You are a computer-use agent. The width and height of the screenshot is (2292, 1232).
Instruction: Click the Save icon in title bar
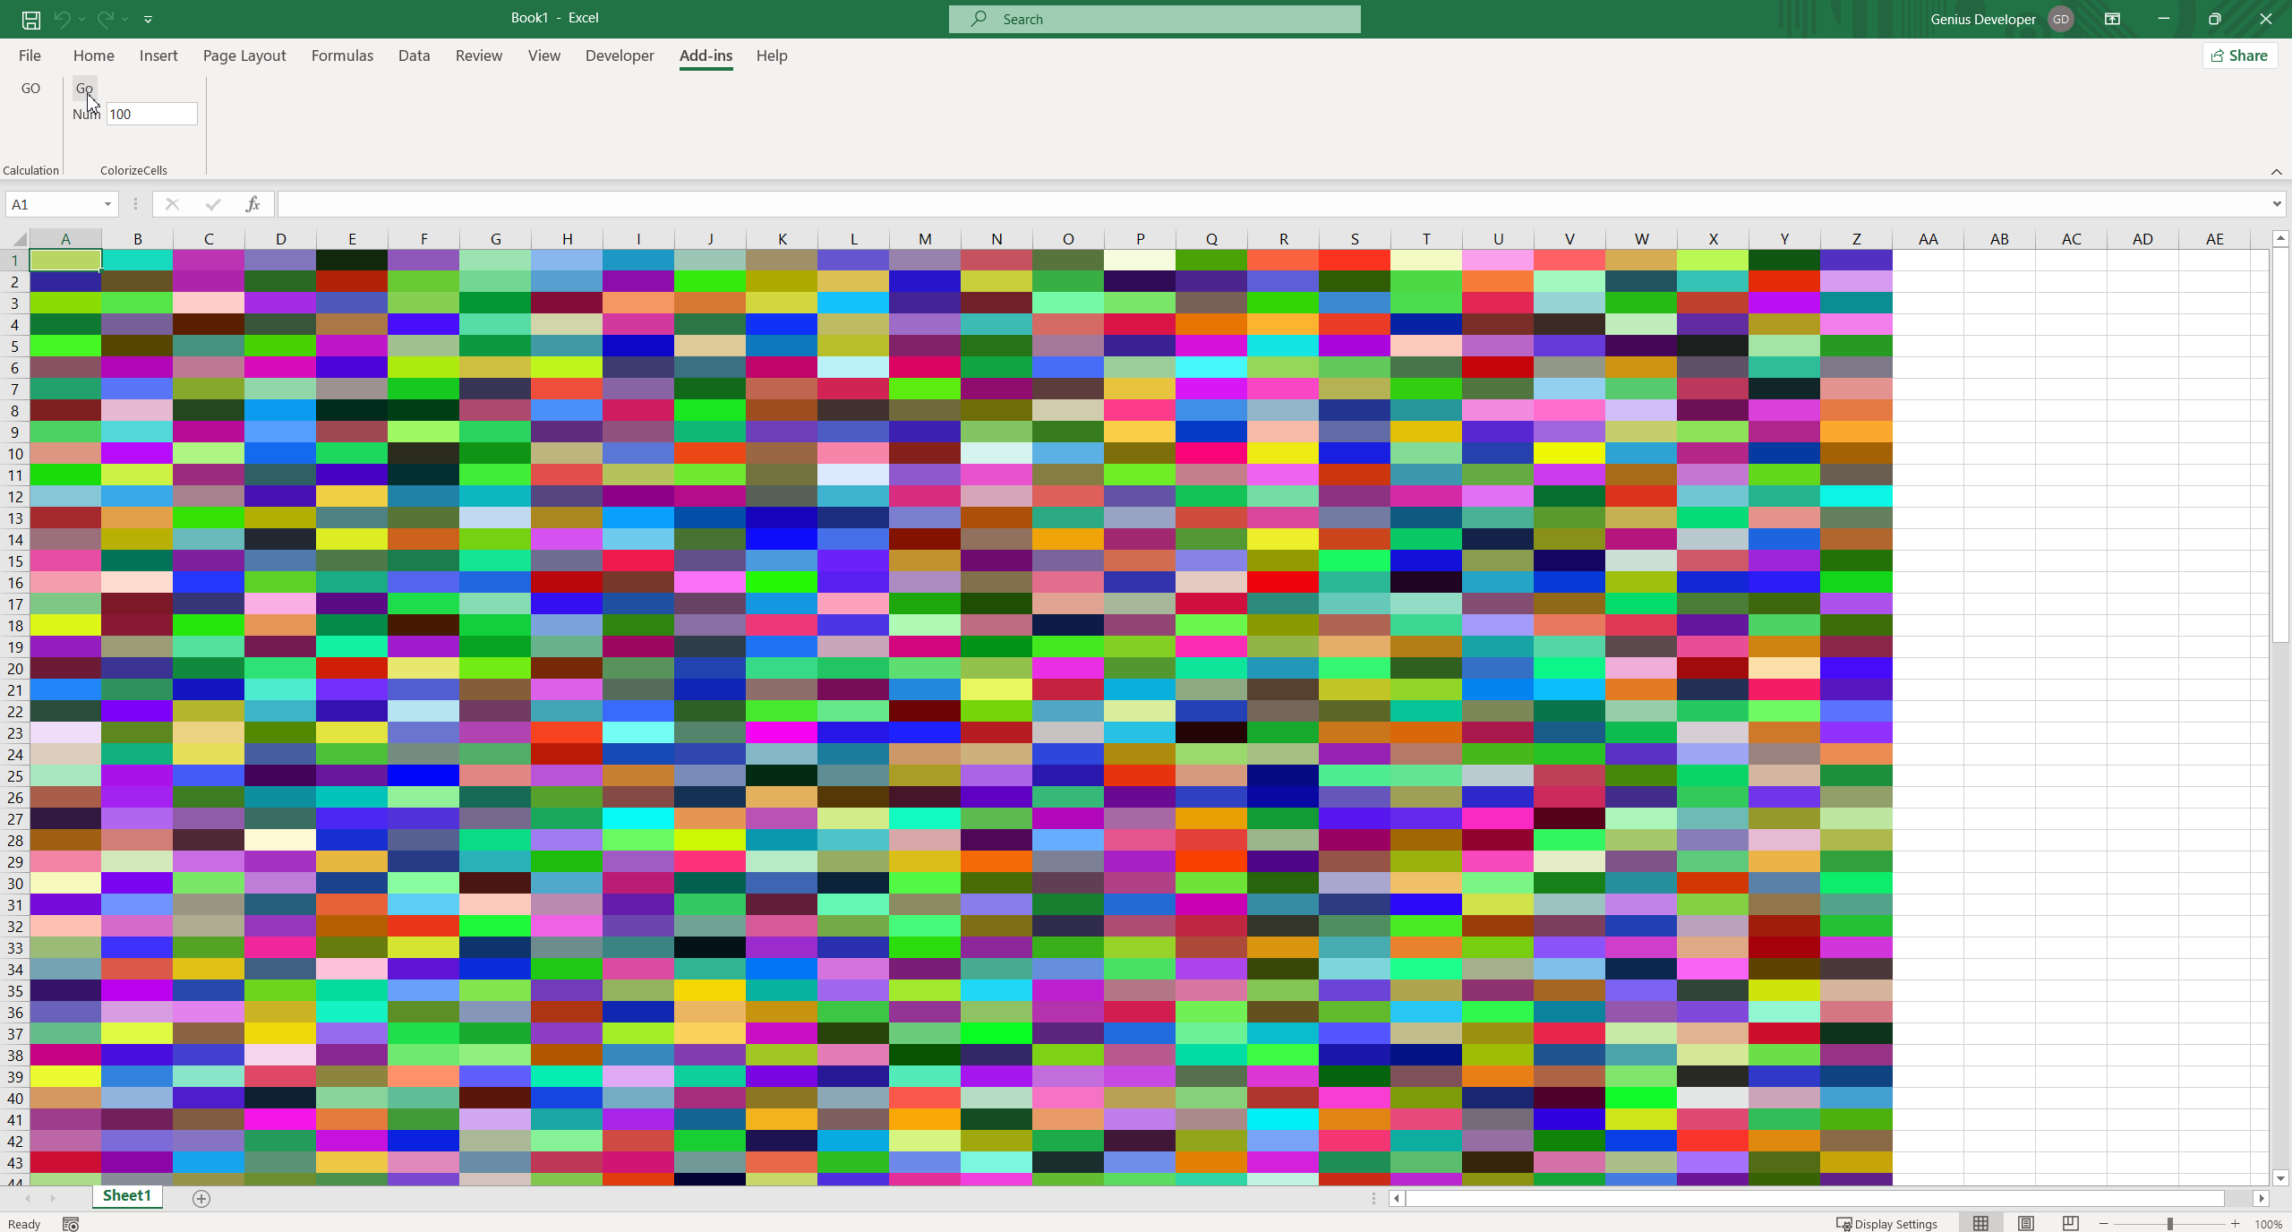[x=30, y=19]
